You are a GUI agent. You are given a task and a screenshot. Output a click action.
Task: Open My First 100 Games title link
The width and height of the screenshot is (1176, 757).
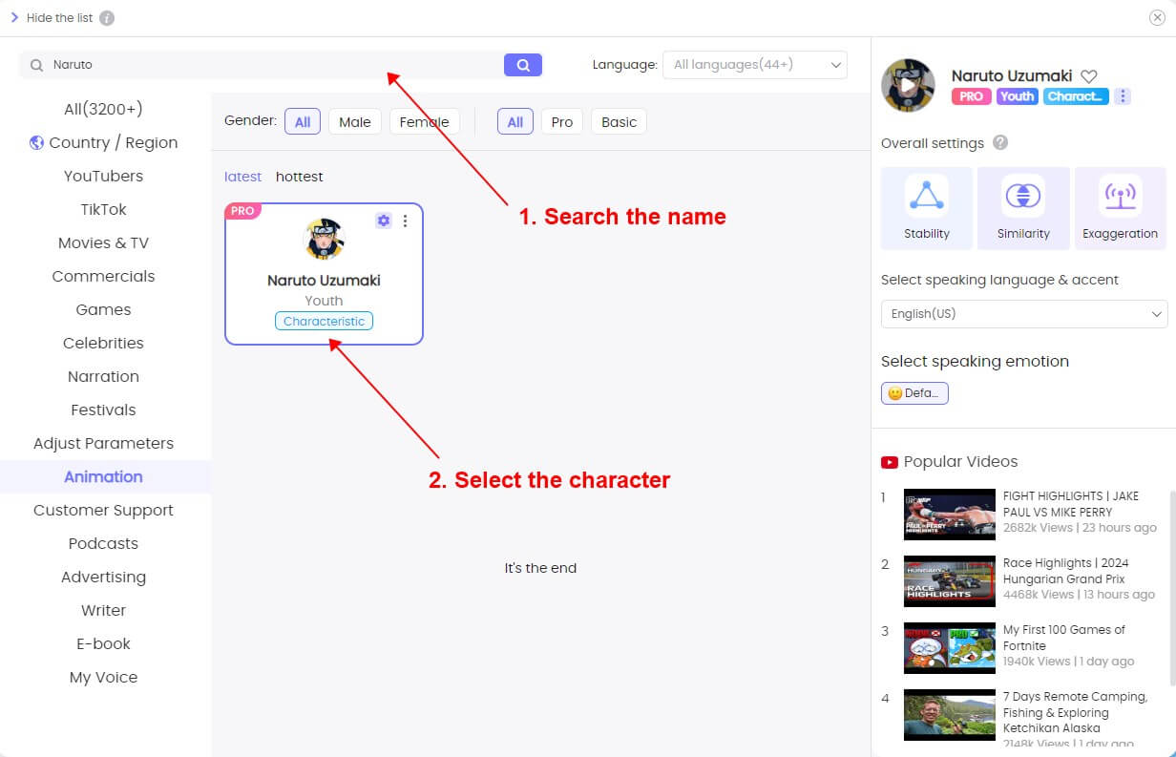pyautogui.click(x=1064, y=638)
